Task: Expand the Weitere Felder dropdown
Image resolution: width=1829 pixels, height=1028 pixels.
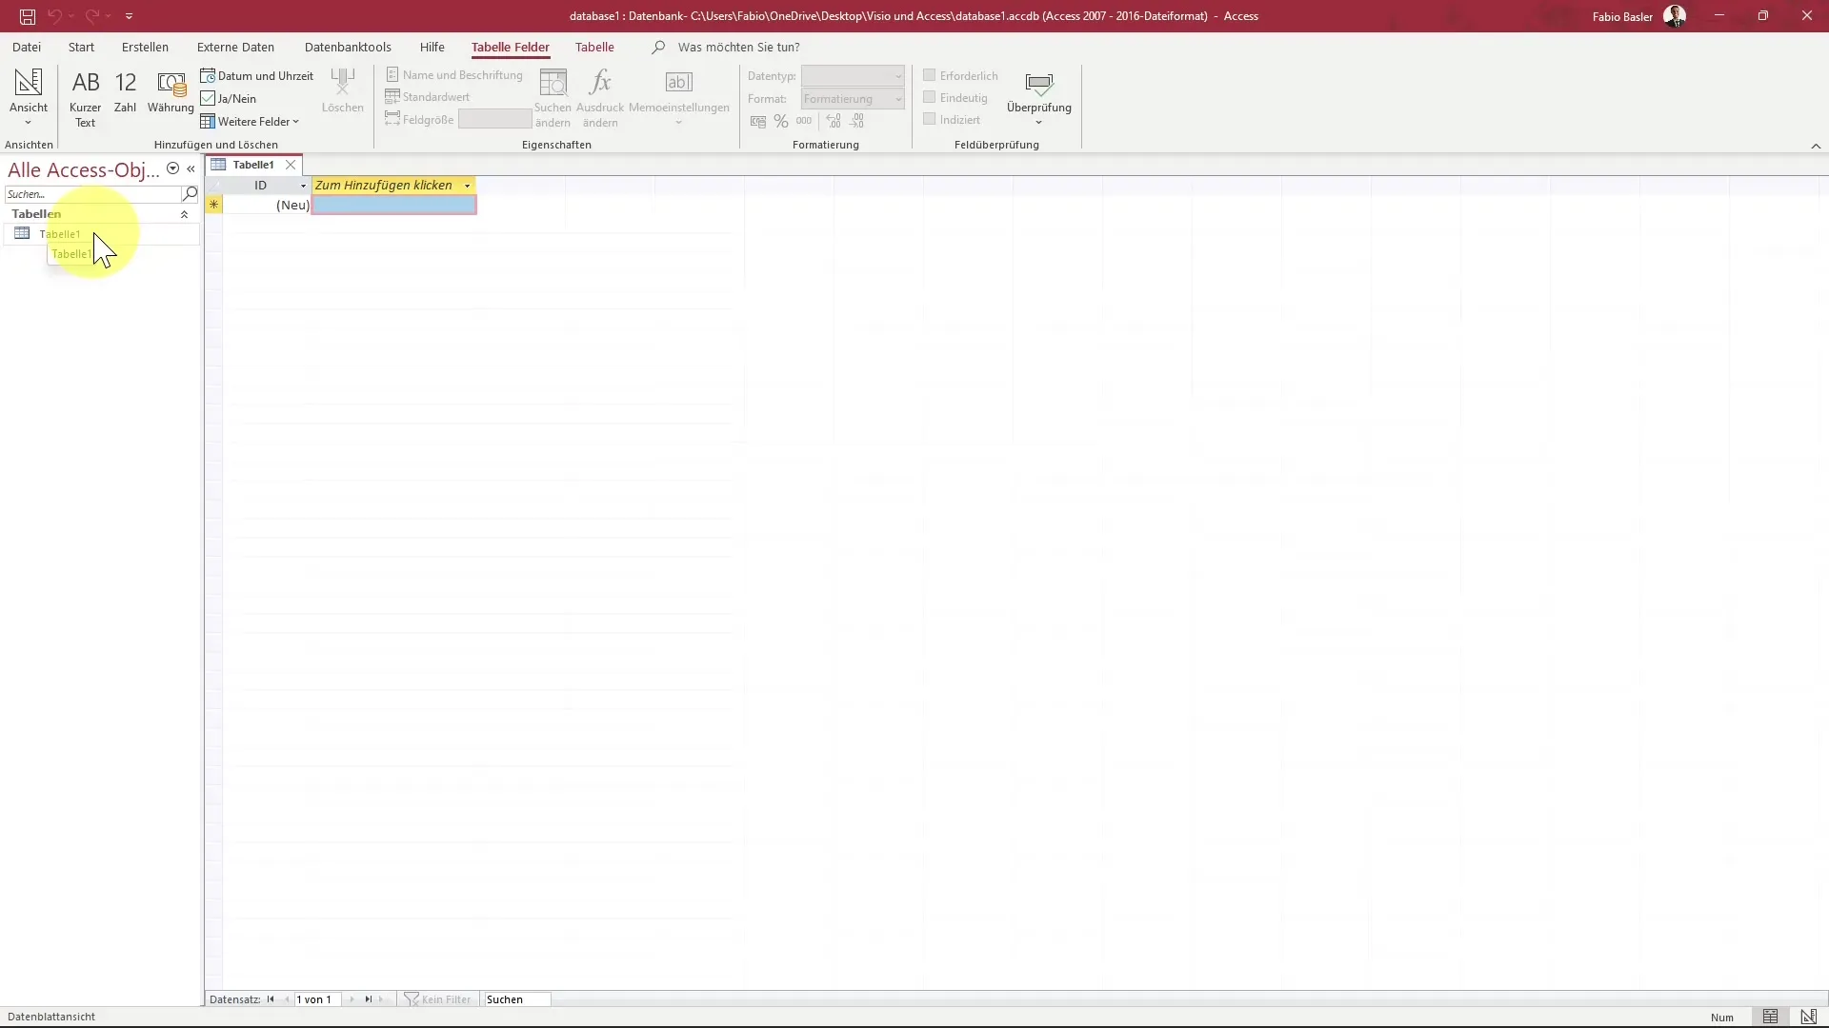Action: (250, 121)
